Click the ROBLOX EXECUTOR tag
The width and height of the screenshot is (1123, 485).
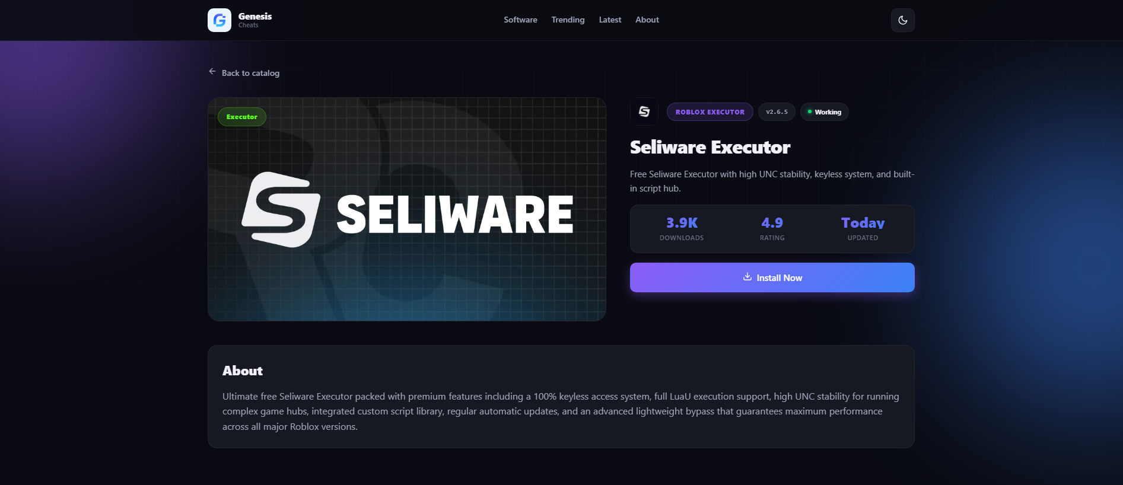click(x=710, y=112)
